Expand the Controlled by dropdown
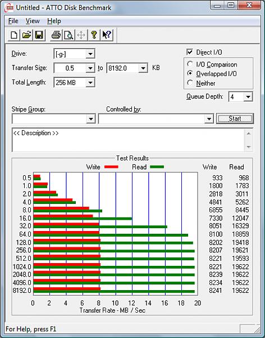Viewport: 265px width, 338px height. coord(209,119)
